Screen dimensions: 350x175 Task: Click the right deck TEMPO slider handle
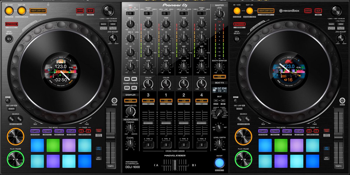(x=338, y=136)
